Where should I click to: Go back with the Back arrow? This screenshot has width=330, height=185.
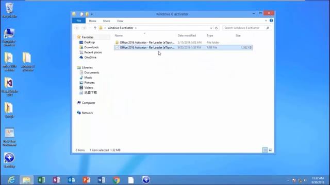coord(77,28)
